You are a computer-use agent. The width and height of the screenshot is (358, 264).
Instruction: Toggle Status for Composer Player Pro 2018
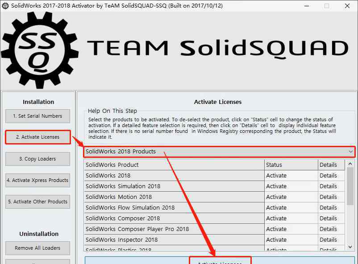point(291,229)
